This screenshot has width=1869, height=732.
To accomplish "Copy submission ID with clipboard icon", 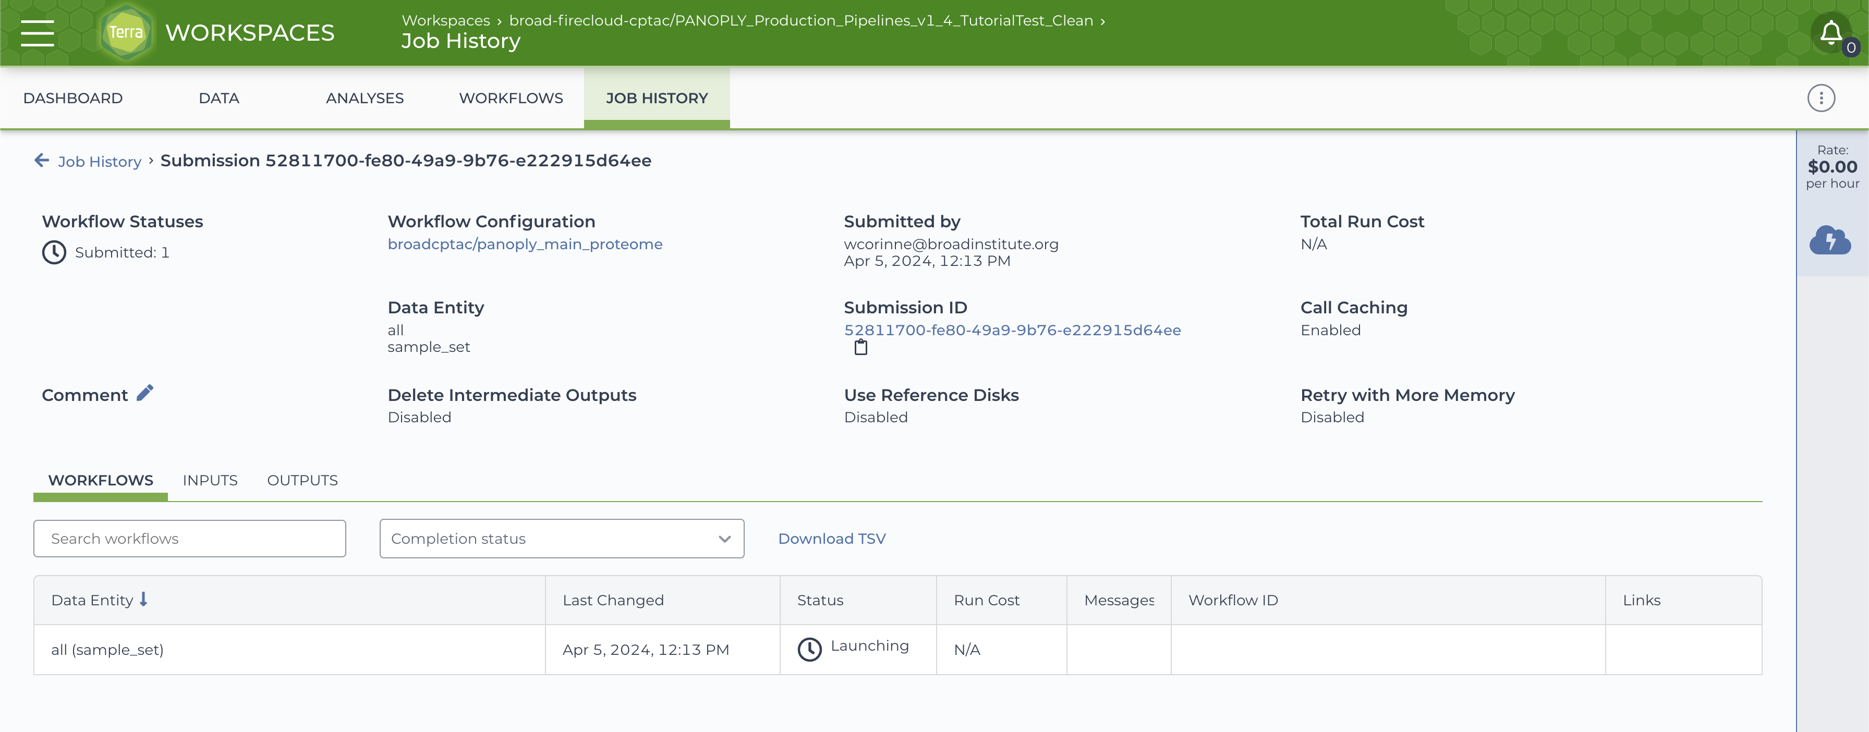I will [860, 348].
